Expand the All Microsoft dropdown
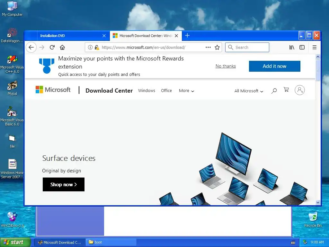This screenshot has width=329, height=247. pyautogui.click(x=249, y=91)
